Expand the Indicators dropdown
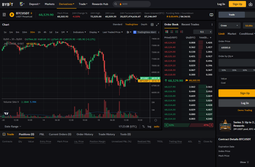 click(x=79, y=32)
